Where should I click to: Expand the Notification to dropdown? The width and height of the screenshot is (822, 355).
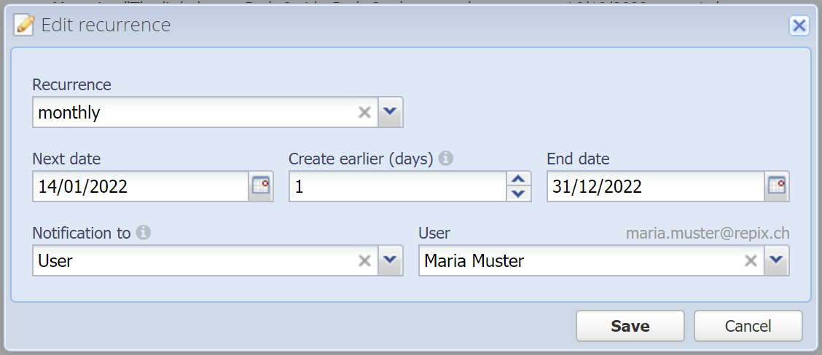point(390,260)
